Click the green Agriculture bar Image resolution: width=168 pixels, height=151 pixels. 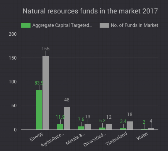point(60,127)
